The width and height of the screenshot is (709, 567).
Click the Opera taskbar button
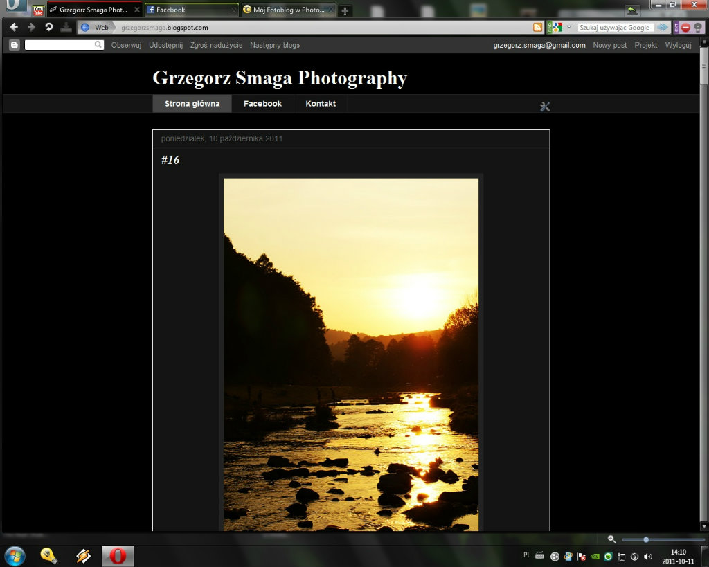(x=118, y=556)
